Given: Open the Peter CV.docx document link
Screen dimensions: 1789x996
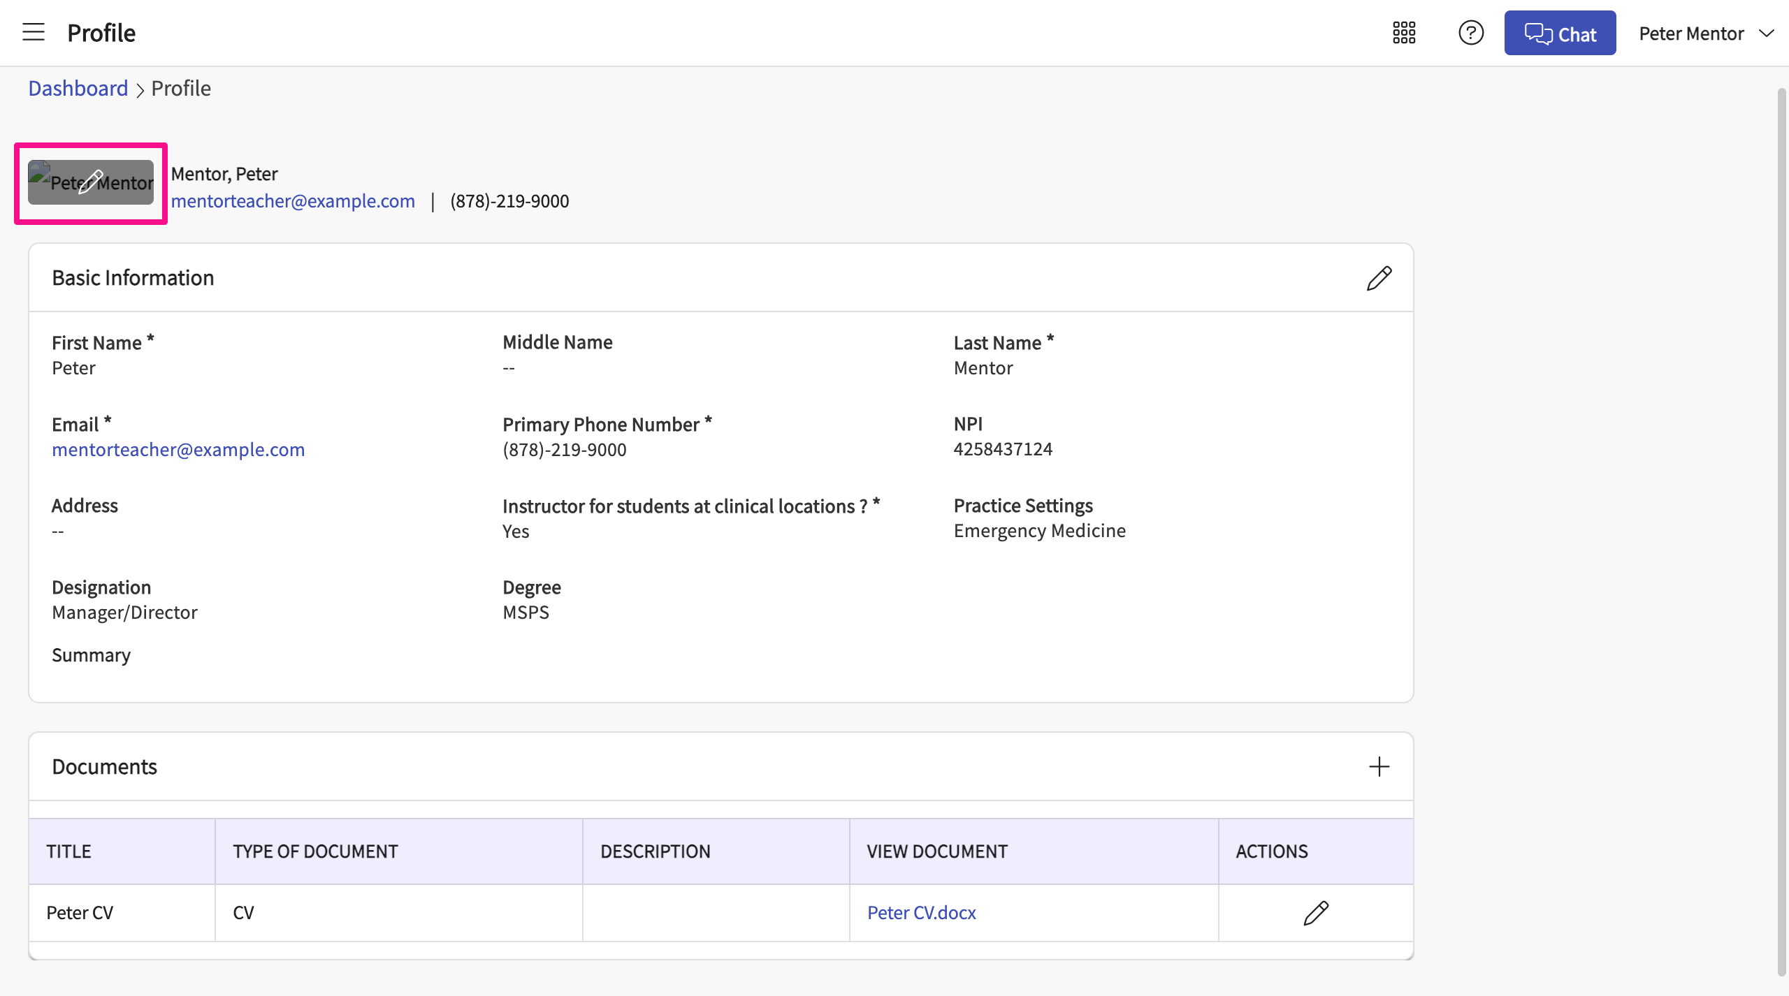Looking at the screenshot, I should pyautogui.click(x=921, y=913).
